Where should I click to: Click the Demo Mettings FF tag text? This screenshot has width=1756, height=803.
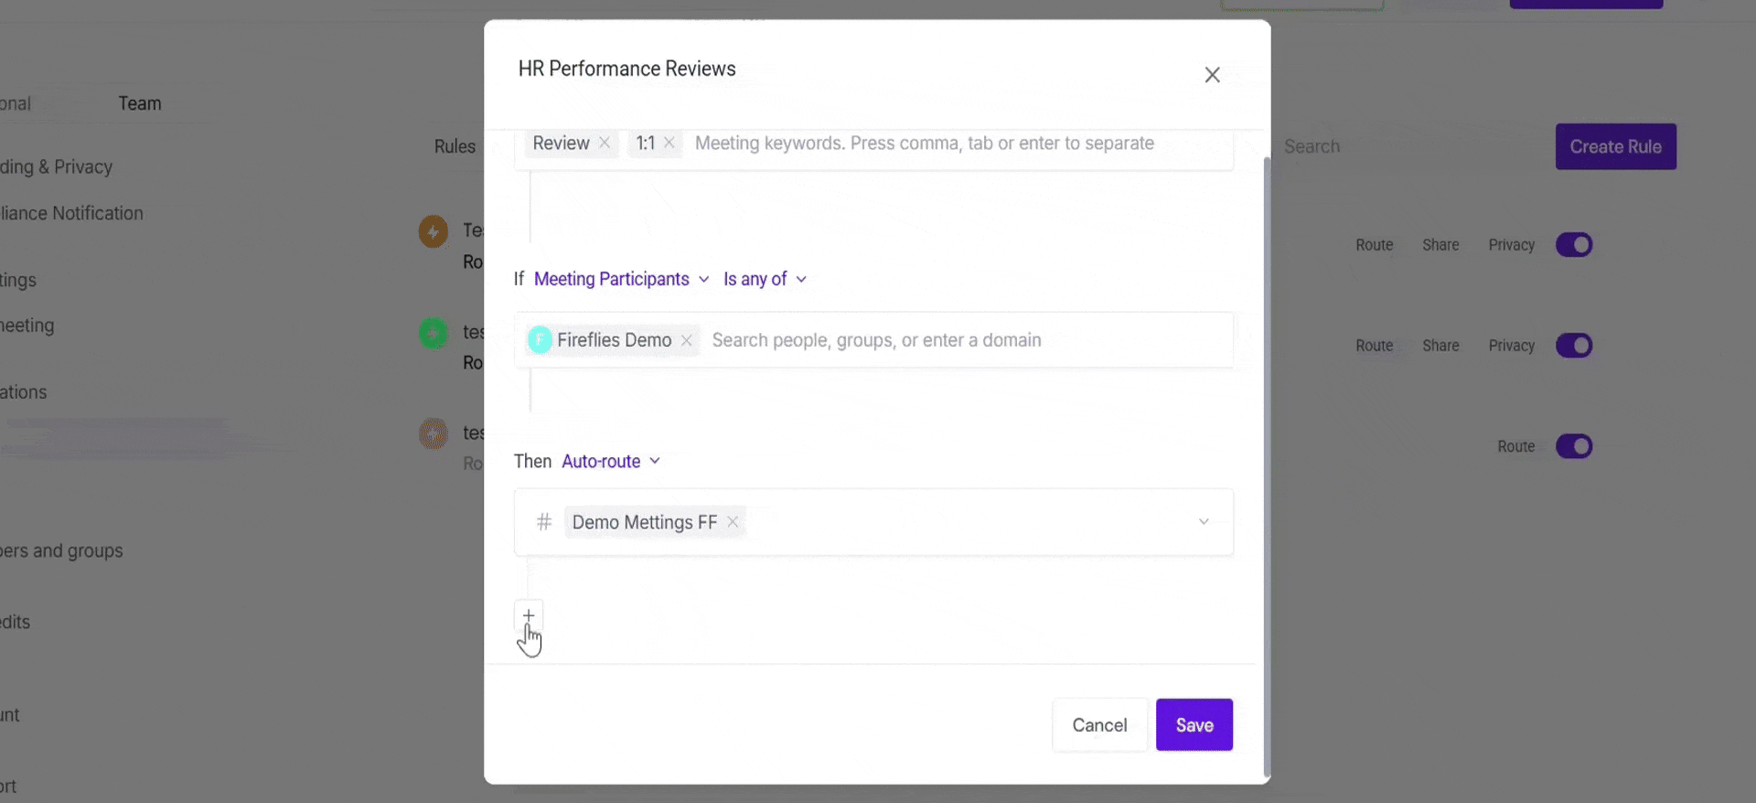645,522
